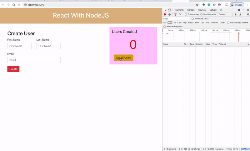The width and height of the screenshot is (250, 151).
Task: Filter requests by Media
Action: coord(191,23)
